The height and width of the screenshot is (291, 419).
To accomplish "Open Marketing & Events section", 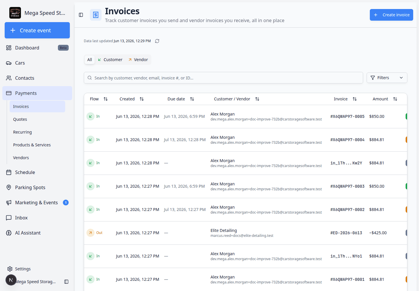I will (37, 203).
